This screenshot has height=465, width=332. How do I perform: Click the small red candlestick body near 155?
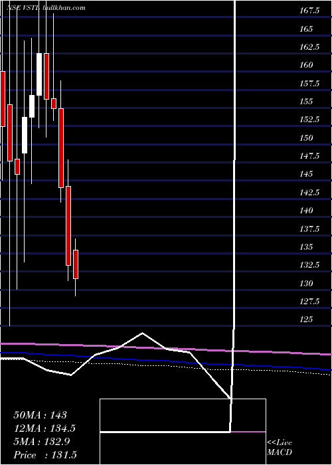tap(54, 104)
